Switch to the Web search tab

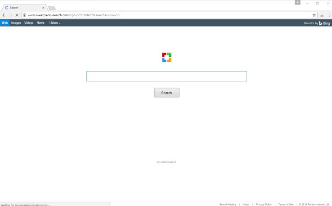click(x=4, y=23)
